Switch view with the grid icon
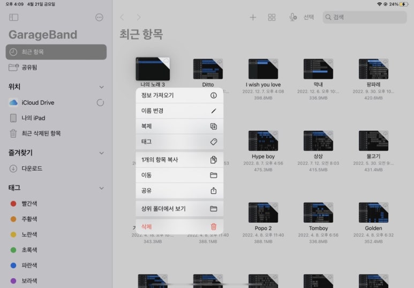 [x=272, y=18]
